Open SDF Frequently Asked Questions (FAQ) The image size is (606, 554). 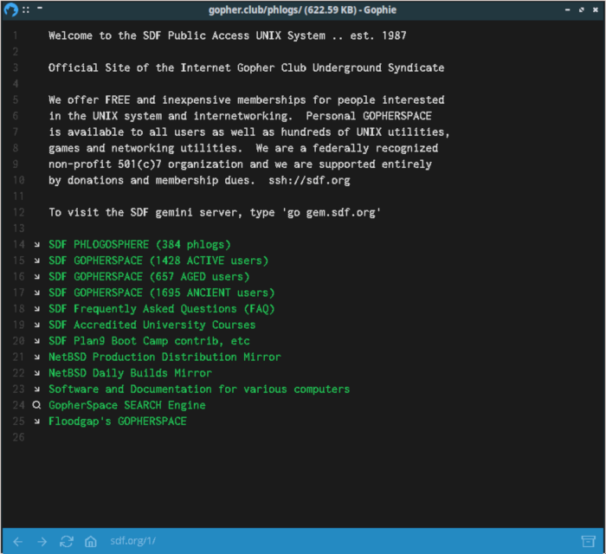(x=162, y=309)
